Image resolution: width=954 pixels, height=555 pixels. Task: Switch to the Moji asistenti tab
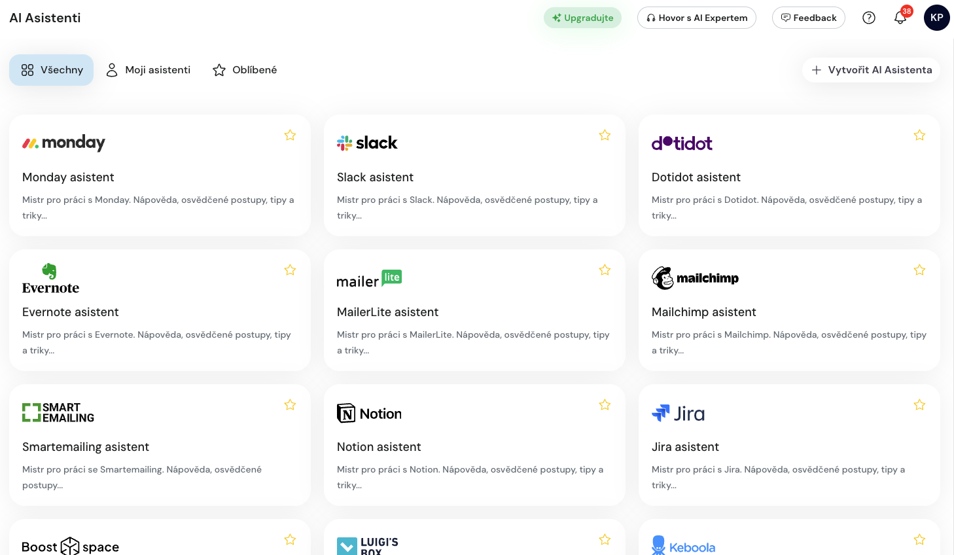click(x=149, y=70)
